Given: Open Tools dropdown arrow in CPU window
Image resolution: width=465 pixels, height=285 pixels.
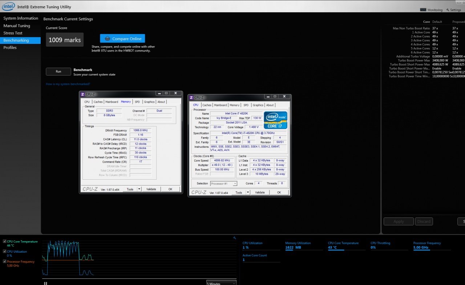Looking at the screenshot, I should click(x=248, y=192).
